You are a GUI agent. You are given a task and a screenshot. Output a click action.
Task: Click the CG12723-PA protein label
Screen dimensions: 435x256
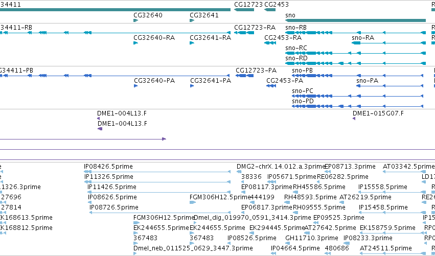256,71
